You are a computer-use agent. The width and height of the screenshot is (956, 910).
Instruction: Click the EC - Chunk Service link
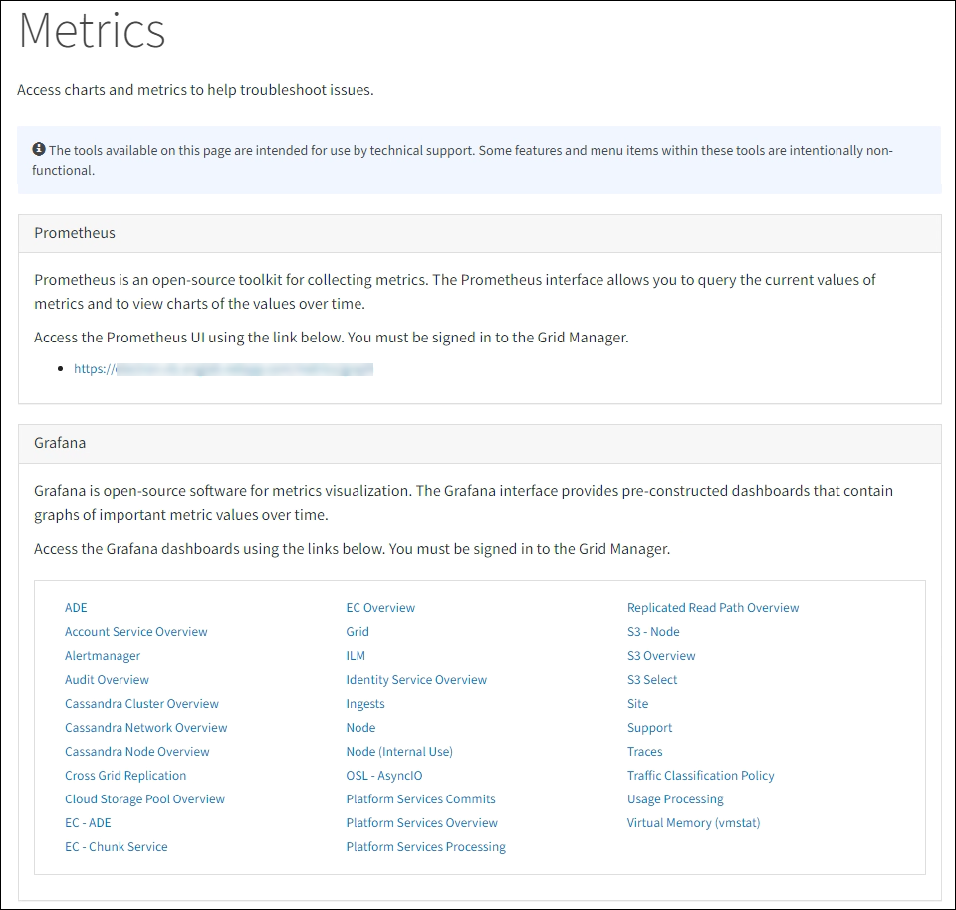[x=116, y=847]
